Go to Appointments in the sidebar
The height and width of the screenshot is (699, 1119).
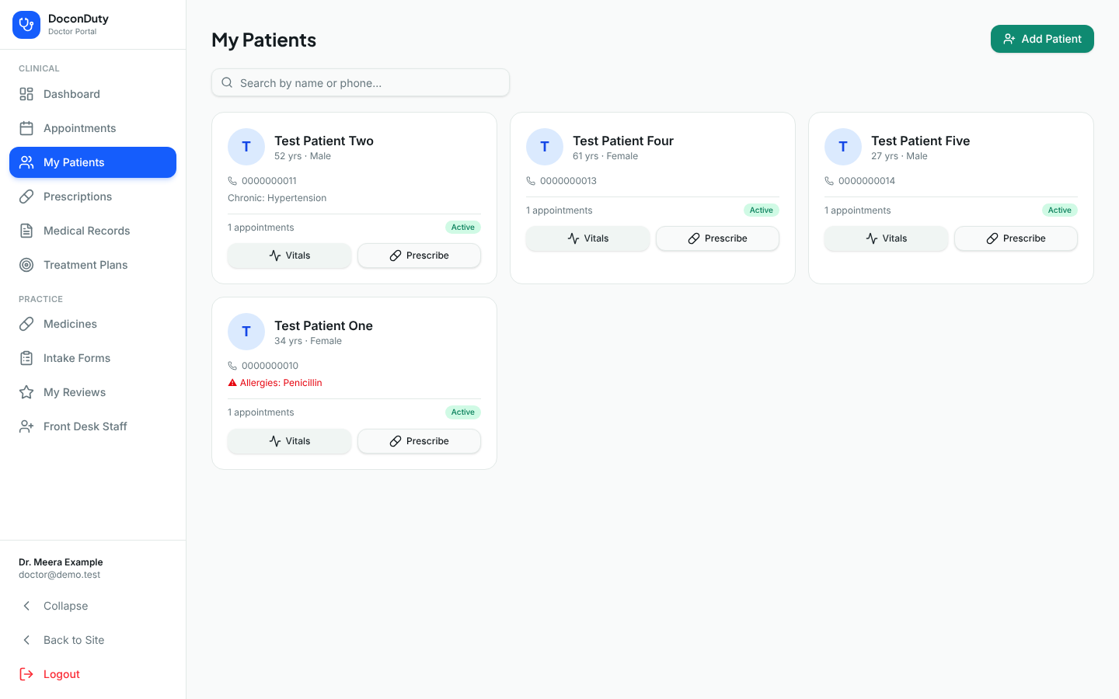point(93,128)
